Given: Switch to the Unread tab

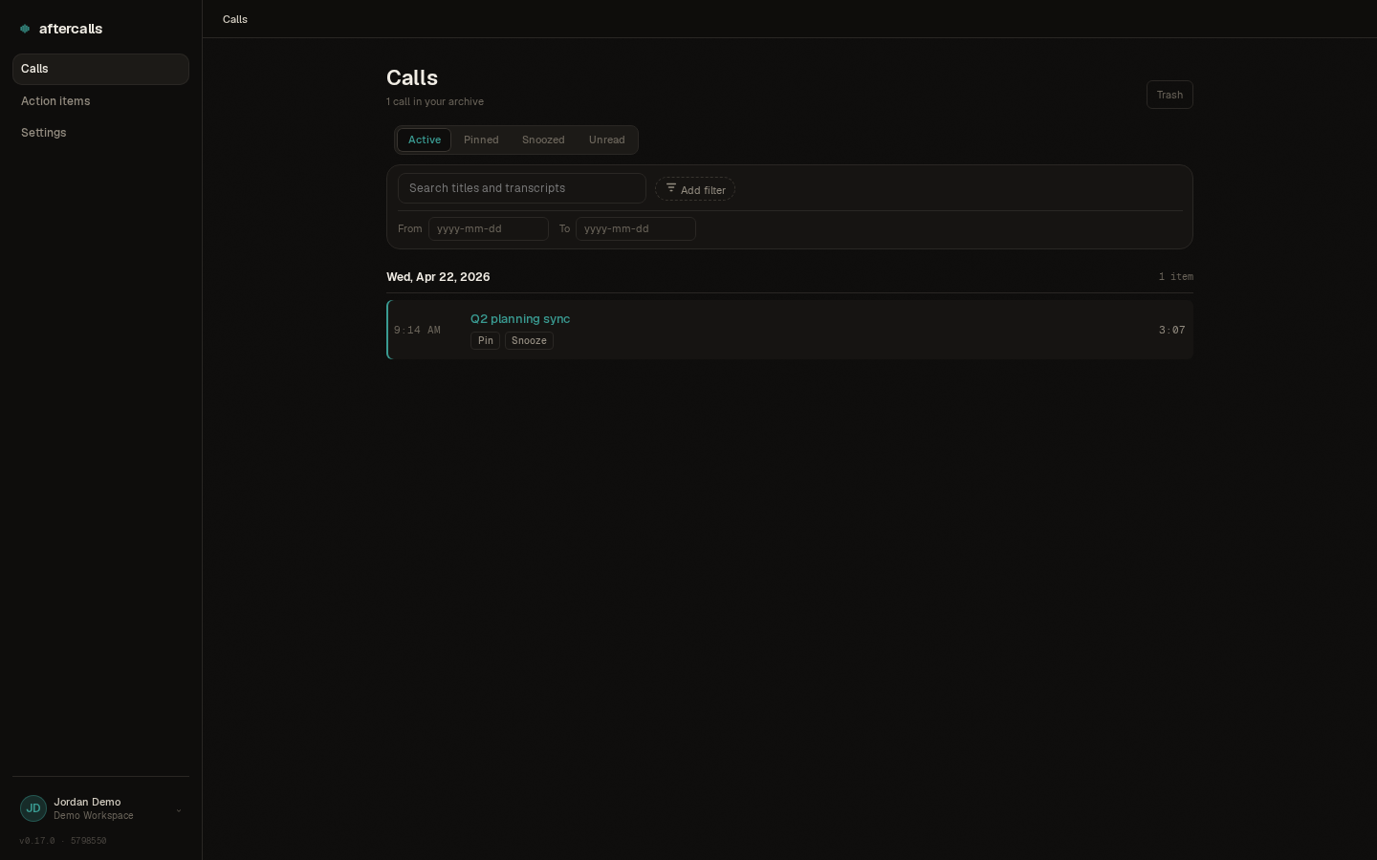Looking at the screenshot, I should pyautogui.click(x=607, y=140).
